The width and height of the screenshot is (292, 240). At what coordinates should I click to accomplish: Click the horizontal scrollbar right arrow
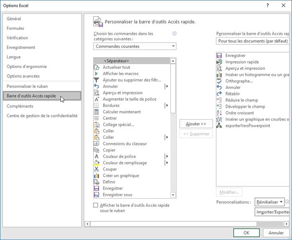[x=287, y=224]
